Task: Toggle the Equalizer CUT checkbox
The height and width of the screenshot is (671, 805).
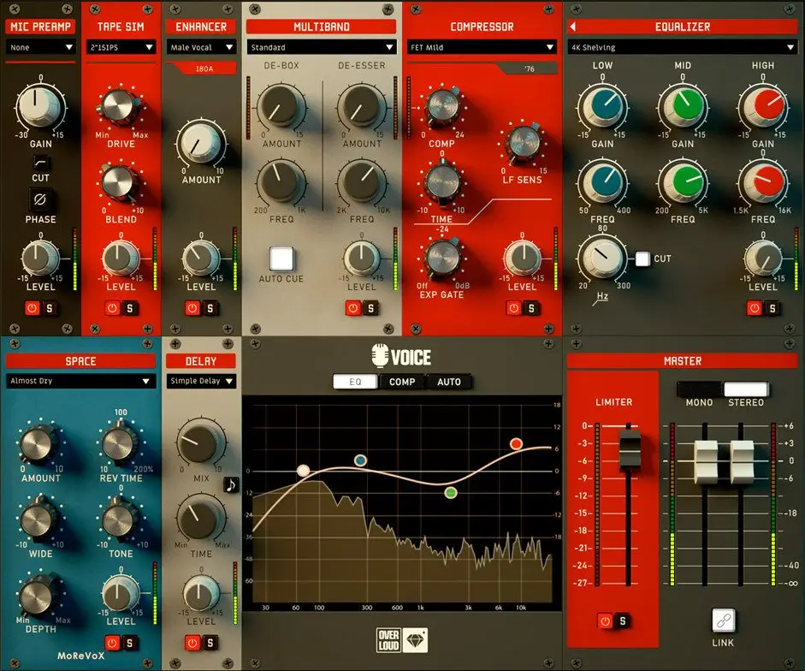Action: pos(642,258)
